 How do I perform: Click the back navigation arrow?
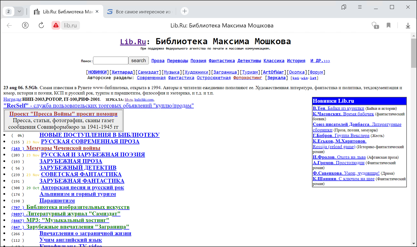click(x=9, y=25)
